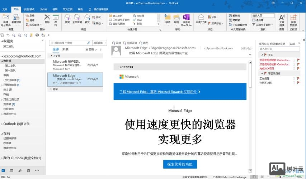Open the 发送/接收 ribbon tab

tap(29, 9)
